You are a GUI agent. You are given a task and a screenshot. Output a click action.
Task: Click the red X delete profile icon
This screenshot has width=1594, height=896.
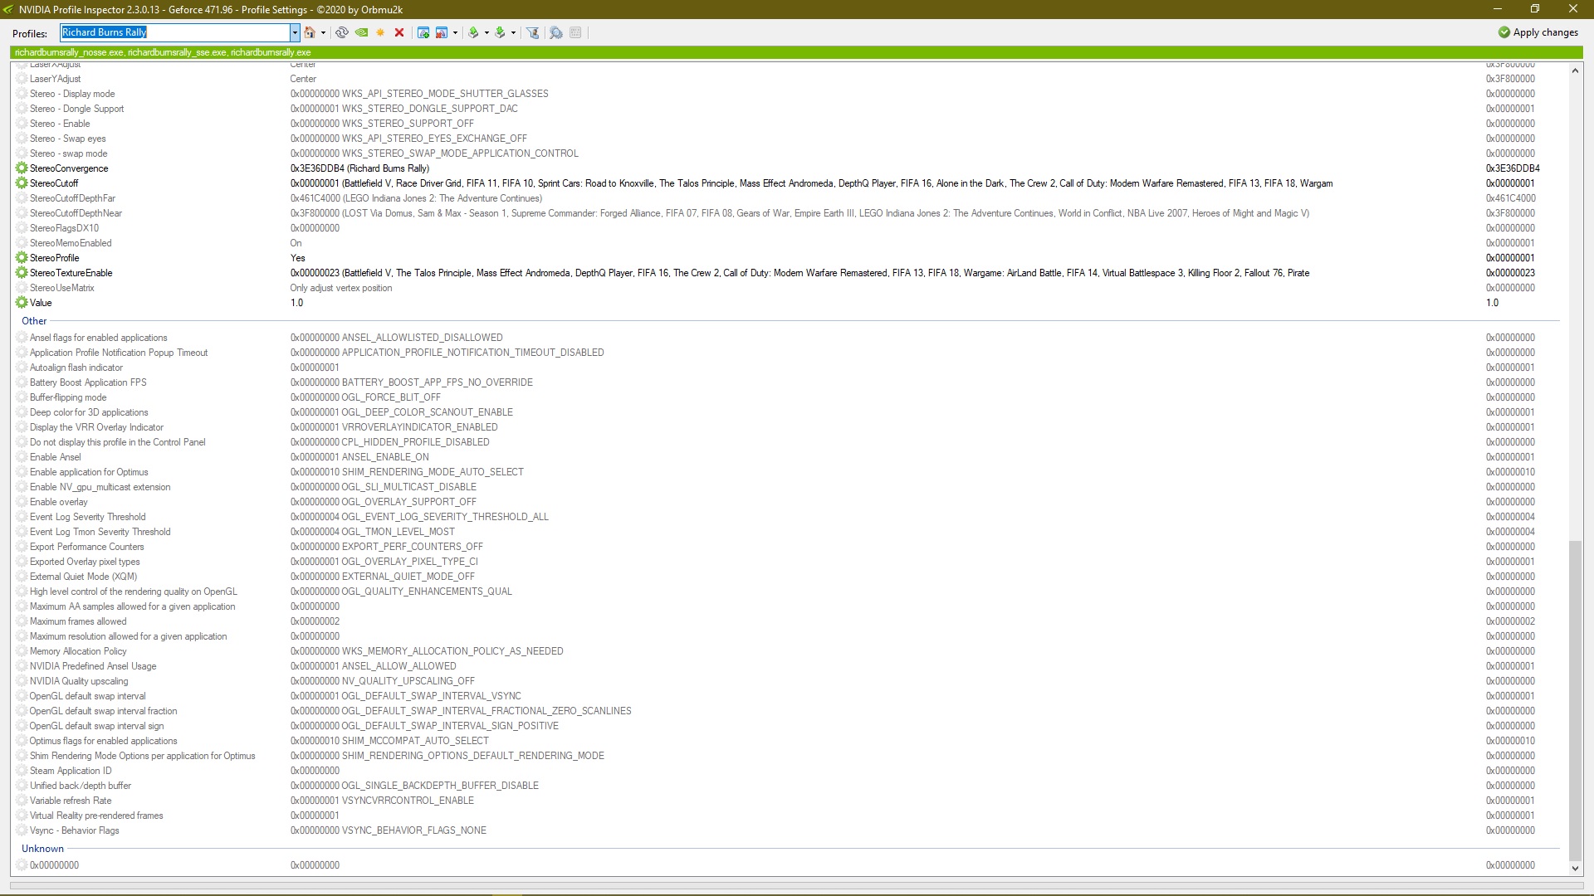399,32
